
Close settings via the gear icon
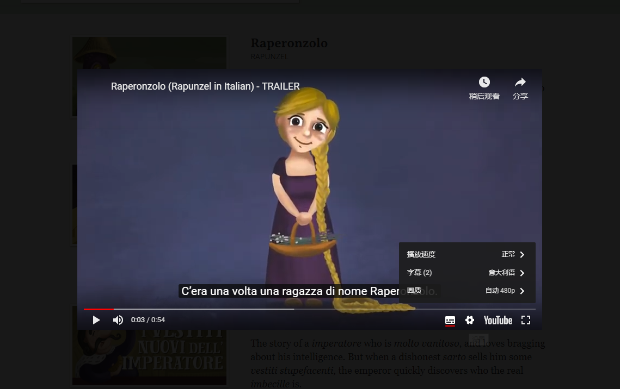[x=470, y=320]
